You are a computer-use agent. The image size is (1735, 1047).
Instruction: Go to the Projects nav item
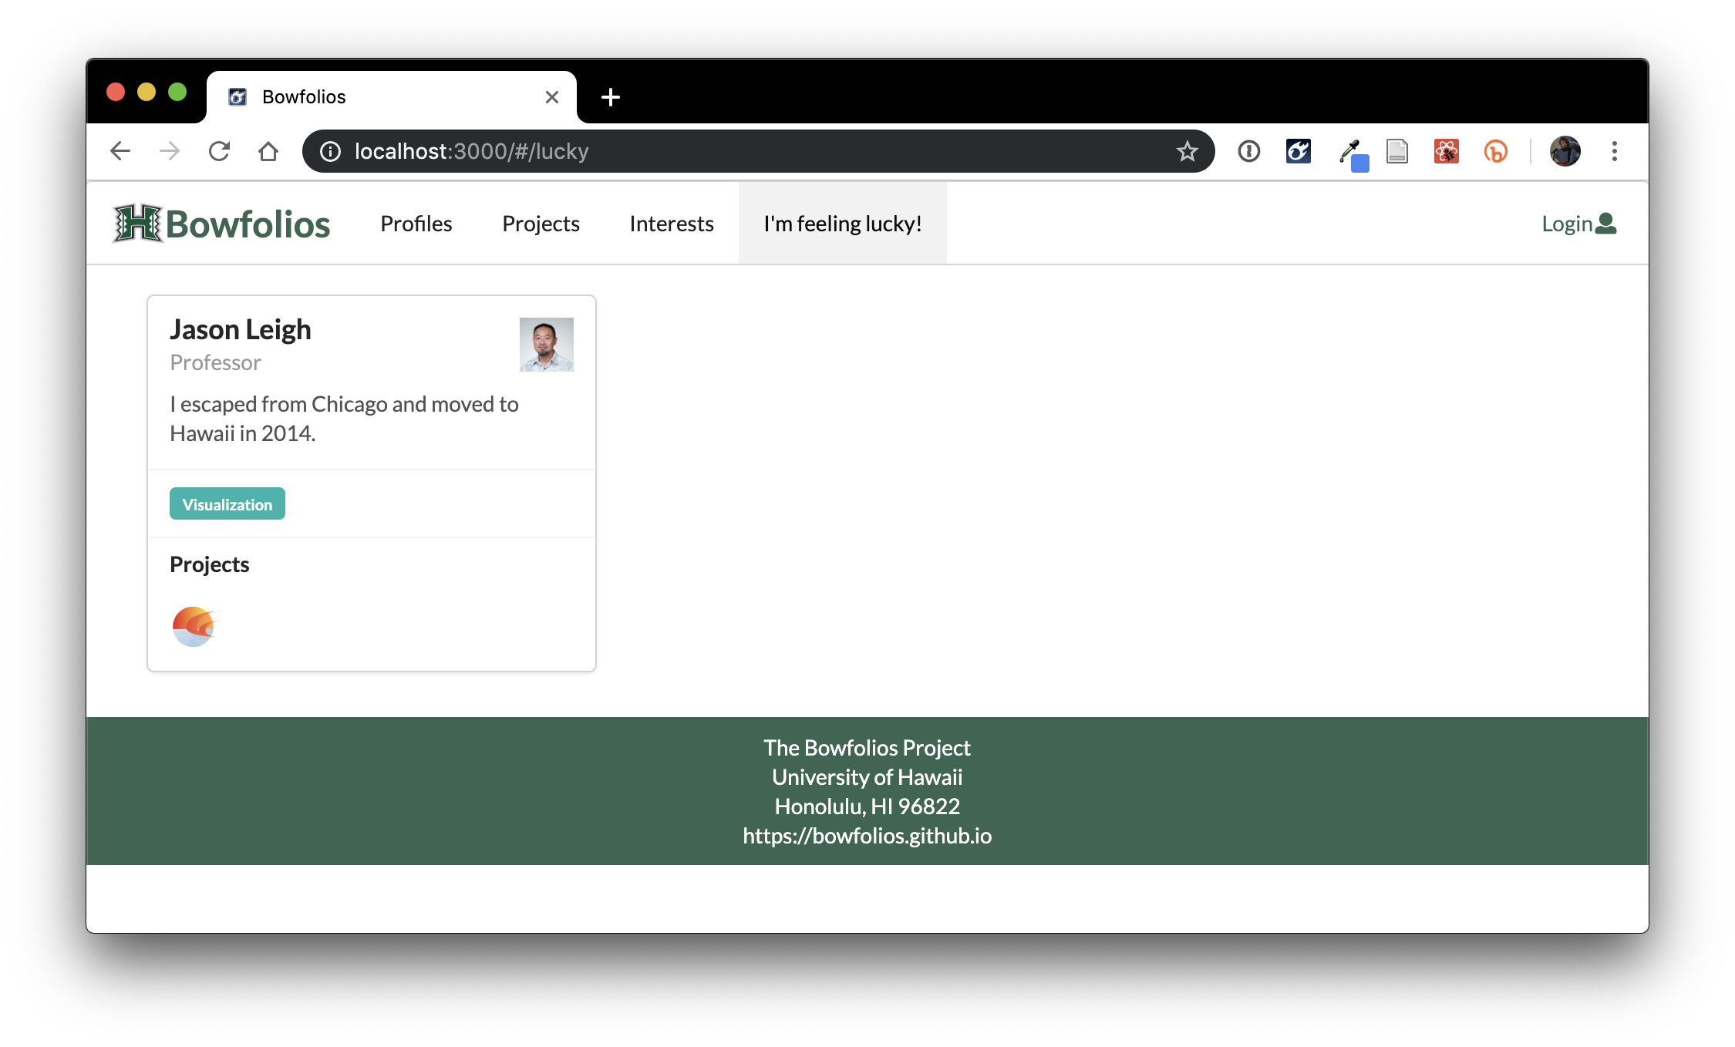[x=541, y=224]
